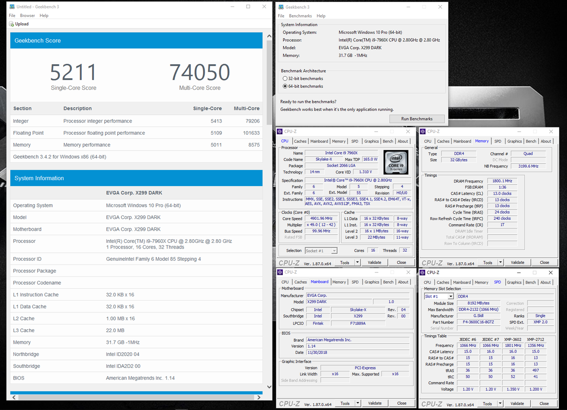Screen dimensions: 567x410
Task: Open Help menu in Untitled Geekbench window
Action: pyautogui.click(x=44, y=16)
